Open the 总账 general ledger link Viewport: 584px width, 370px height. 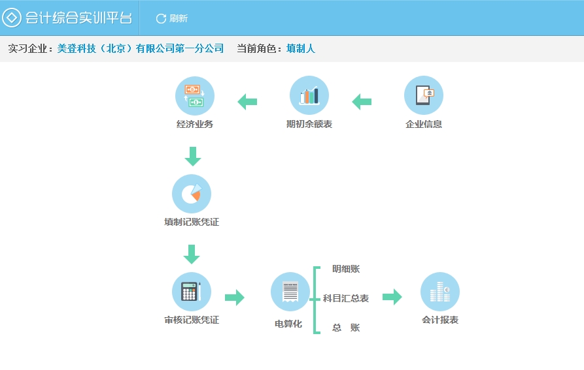[345, 328]
